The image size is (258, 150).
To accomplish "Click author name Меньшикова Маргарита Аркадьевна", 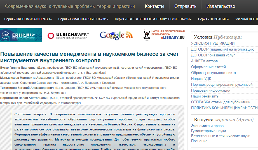I will click(x=27, y=78).
